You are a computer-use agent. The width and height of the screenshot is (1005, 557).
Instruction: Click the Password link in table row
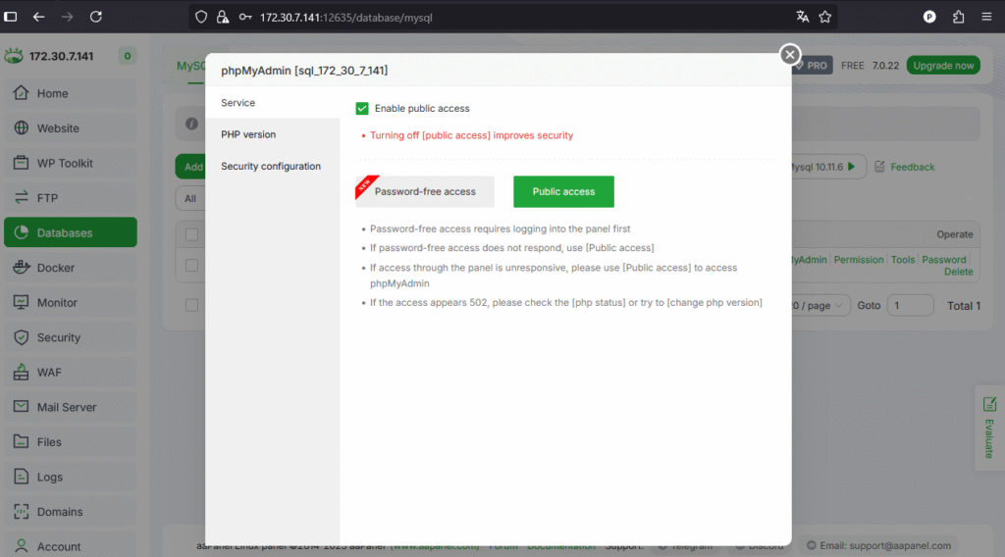coord(943,259)
